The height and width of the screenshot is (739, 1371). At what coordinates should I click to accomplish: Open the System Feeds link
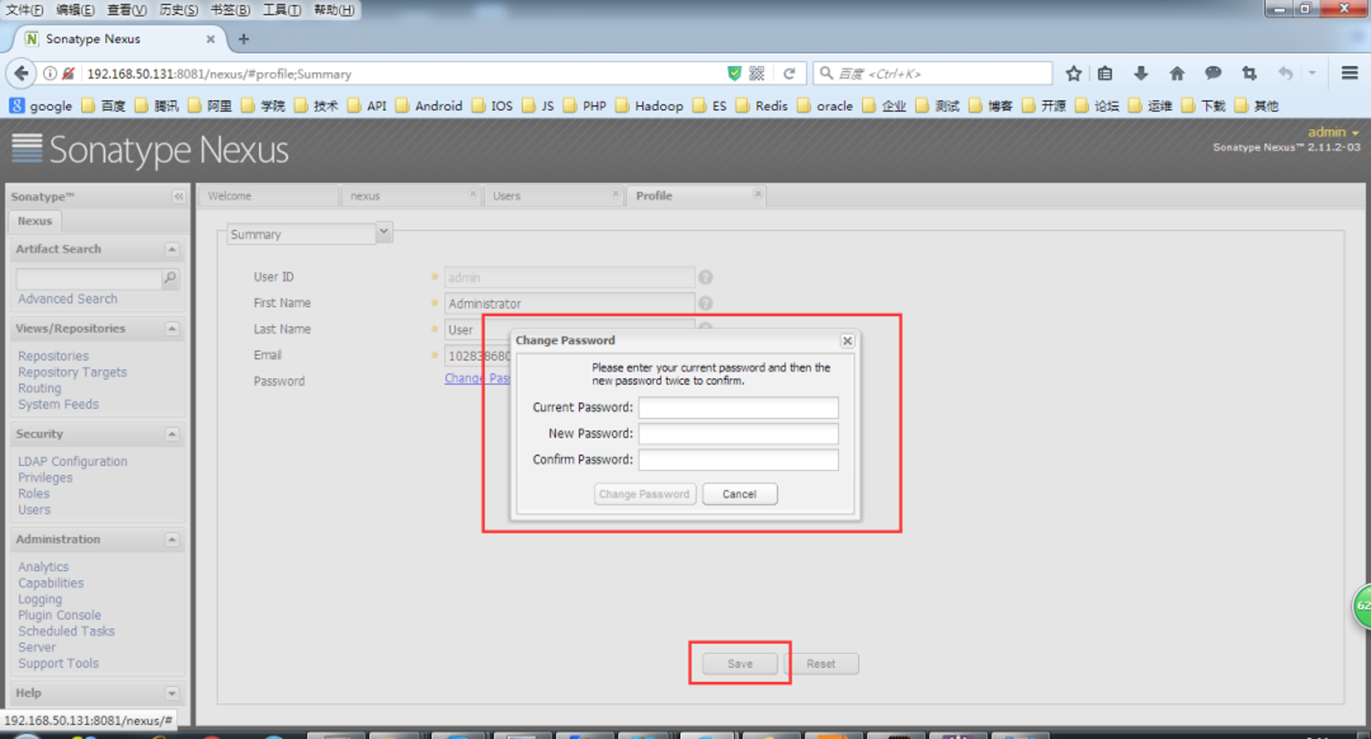pyautogui.click(x=58, y=404)
